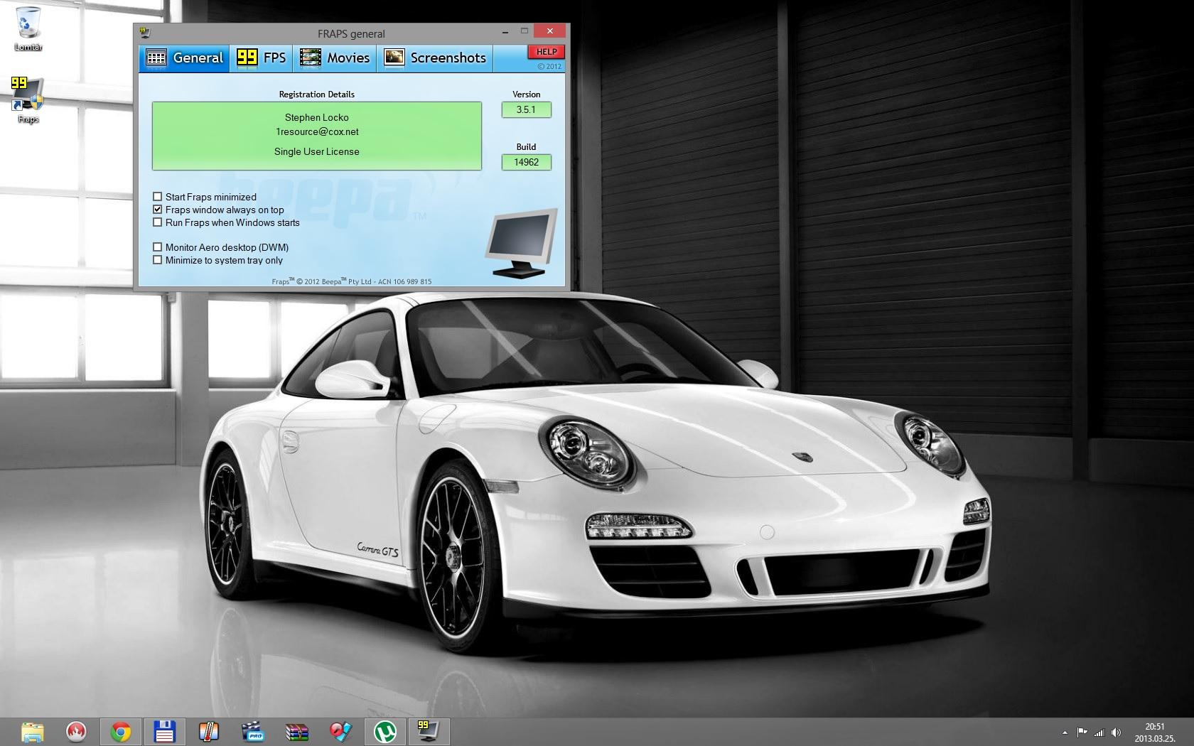Viewport: 1194px width, 746px height.
Task: Open the FPS tab
Action: pos(262,58)
